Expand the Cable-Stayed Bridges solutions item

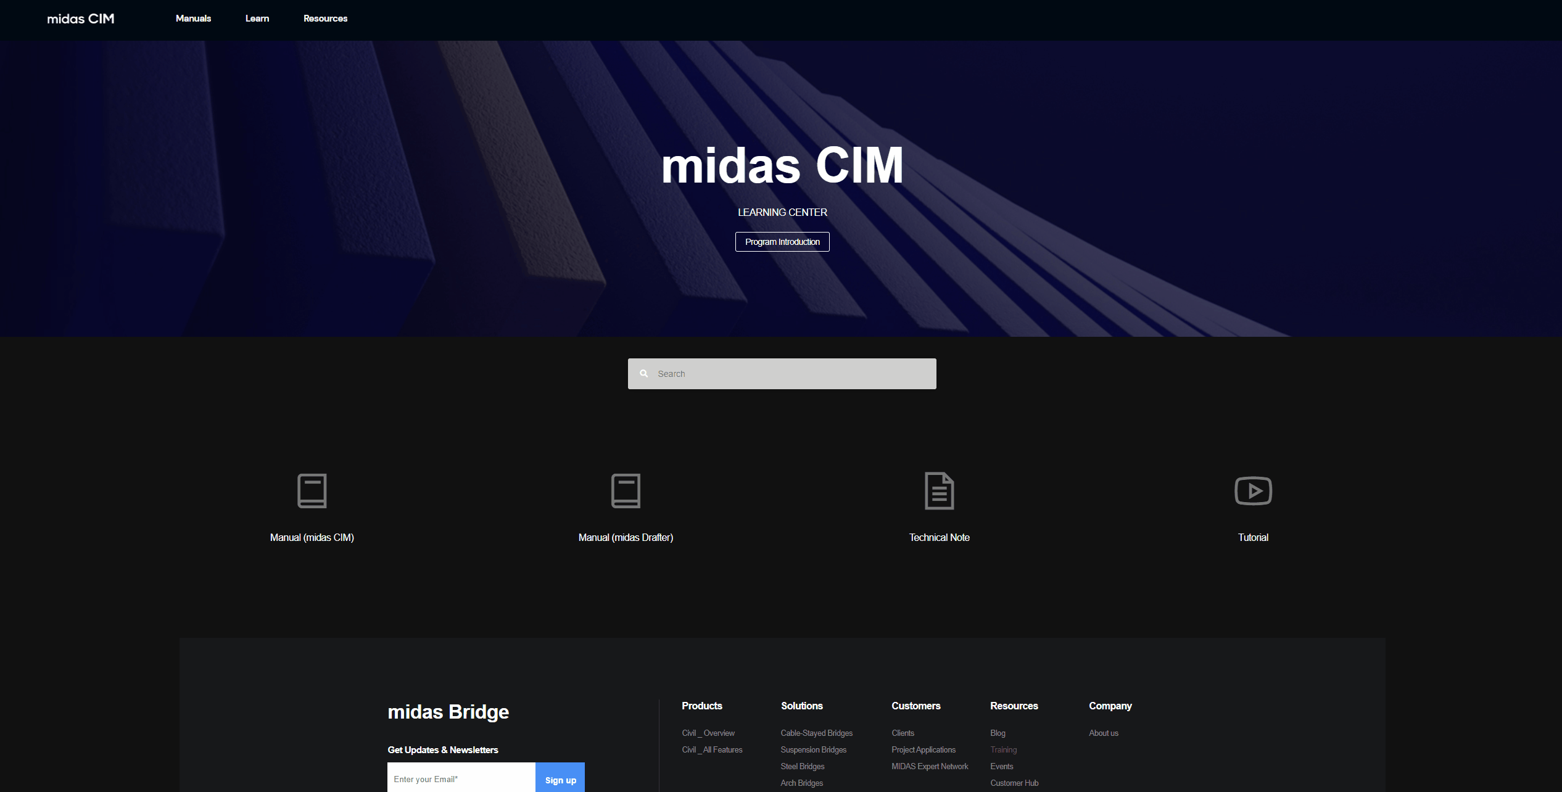pyautogui.click(x=816, y=732)
